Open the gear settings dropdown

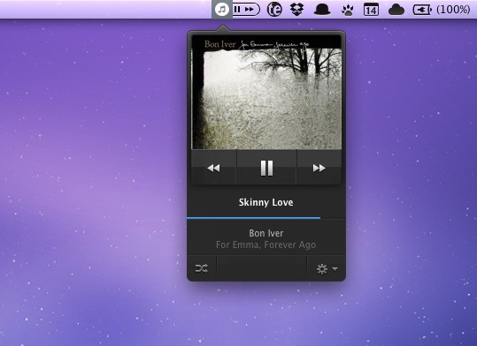[327, 268]
